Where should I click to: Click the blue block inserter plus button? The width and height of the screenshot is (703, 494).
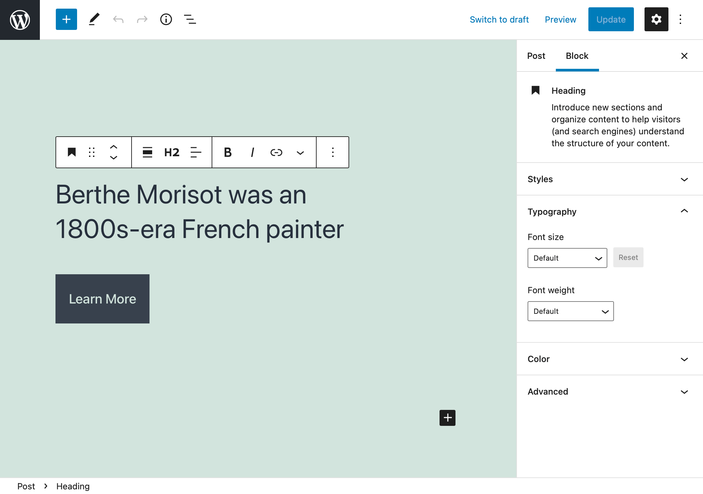coord(66,19)
